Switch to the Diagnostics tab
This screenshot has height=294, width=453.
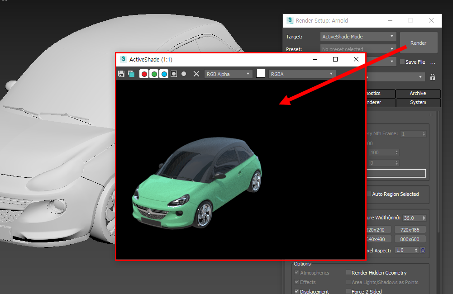381,93
